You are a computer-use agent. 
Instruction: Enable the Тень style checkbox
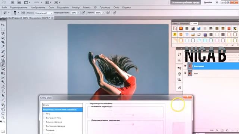pyautogui.click(x=44, y=114)
